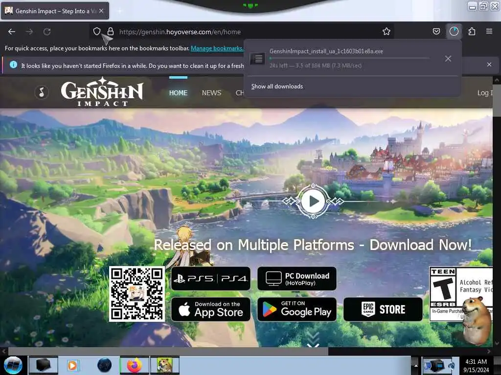Open the extensions puzzle icon
Image resolution: width=501 pixels, height=375 pixels.
(472, 31)
